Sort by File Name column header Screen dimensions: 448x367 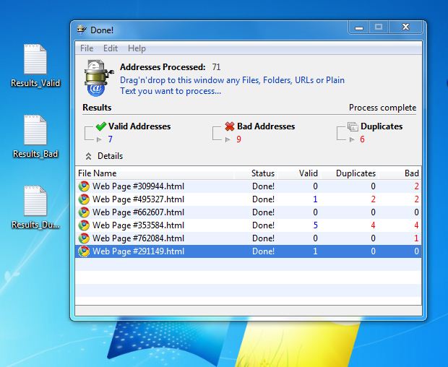click(155, 173)
